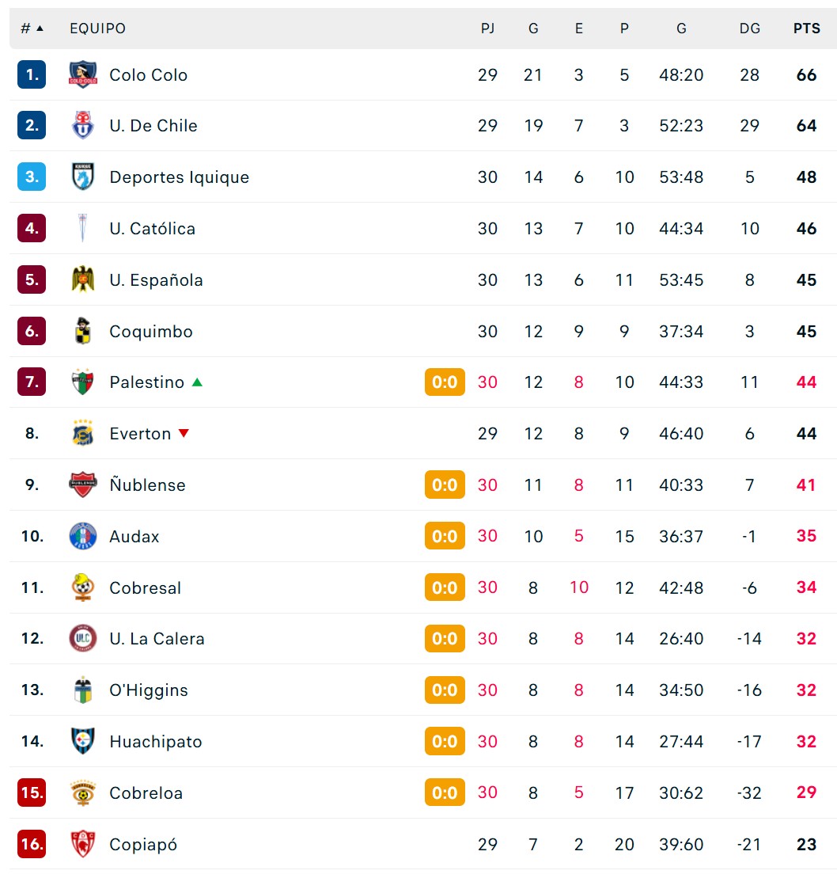837x878 pixels.
Task: Click the Coquimbo pirate crest icon
Action: [x=83, y=330]
